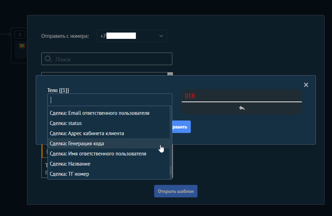Screen dimensions: 332x216
Task: Select 'Сделка: Генерация кода' option
Action: tap(109, 144)
